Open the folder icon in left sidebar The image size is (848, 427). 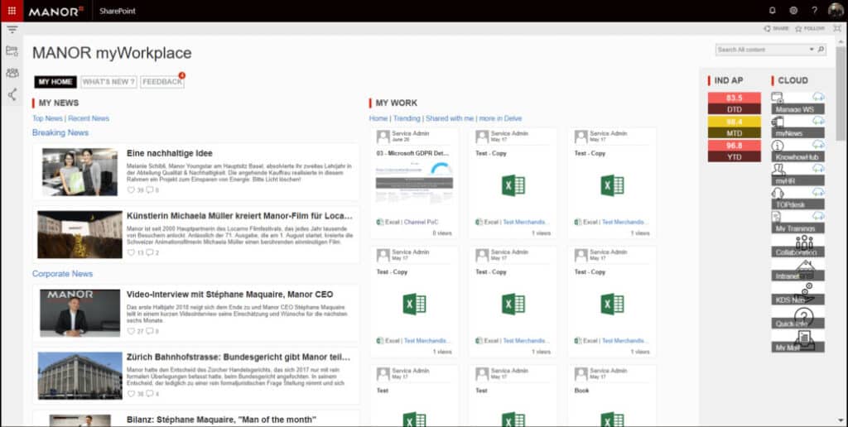[12, 50]
